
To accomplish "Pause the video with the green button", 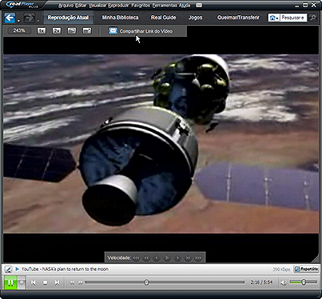I will 10,282.
